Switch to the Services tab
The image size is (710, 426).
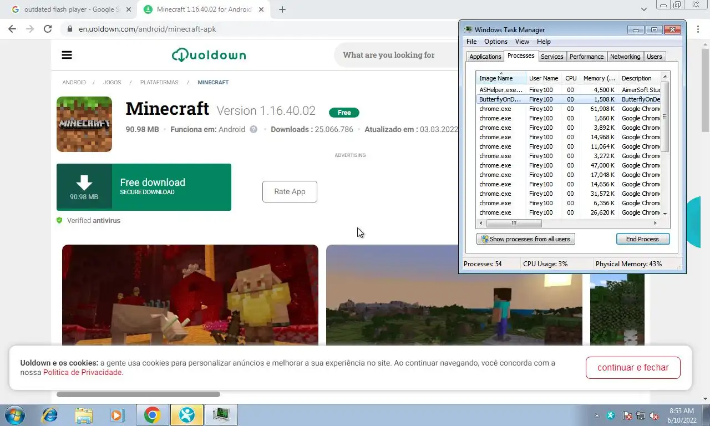pyautogui.click(x=552, y=57)
